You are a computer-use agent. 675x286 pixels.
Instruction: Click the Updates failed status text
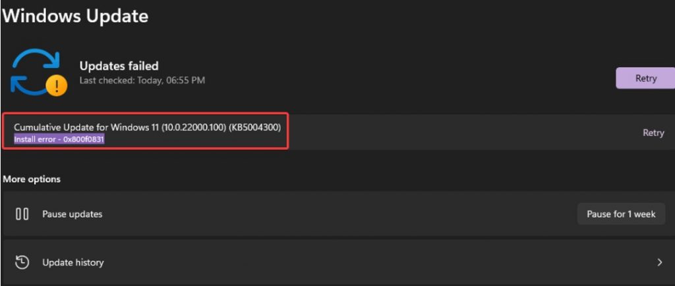pos(119,66)
